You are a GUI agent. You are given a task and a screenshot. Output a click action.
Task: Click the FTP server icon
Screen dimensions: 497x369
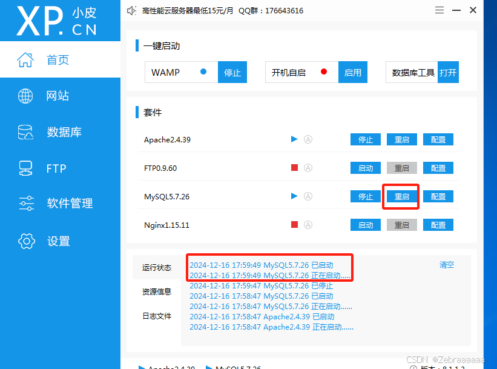[25, 168]
